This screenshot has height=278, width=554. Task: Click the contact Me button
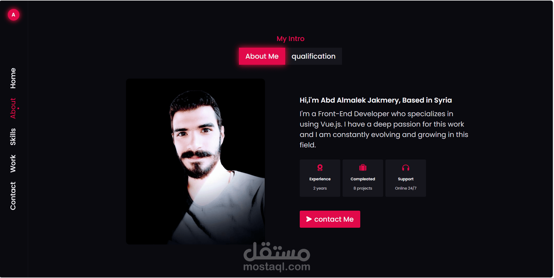(x=330, y=219)
